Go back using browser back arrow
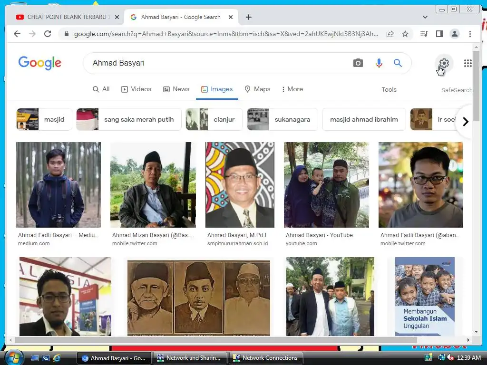Image resolution: width=487 pixels, height=365 pixels. [x=17, y=34]
